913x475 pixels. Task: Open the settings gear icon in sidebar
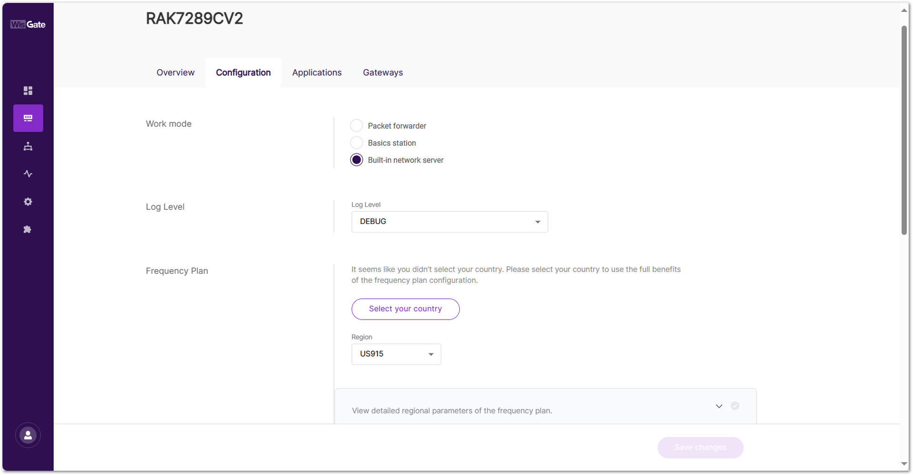28,202
